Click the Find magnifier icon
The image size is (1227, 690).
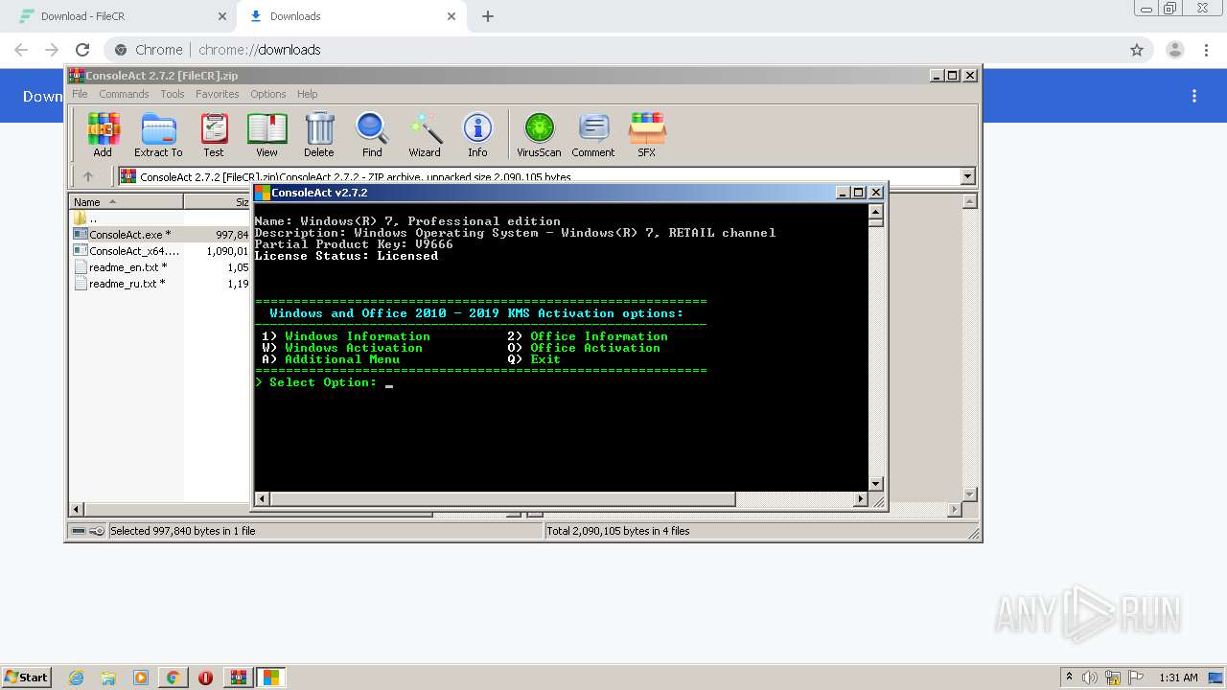pos(372,134)
